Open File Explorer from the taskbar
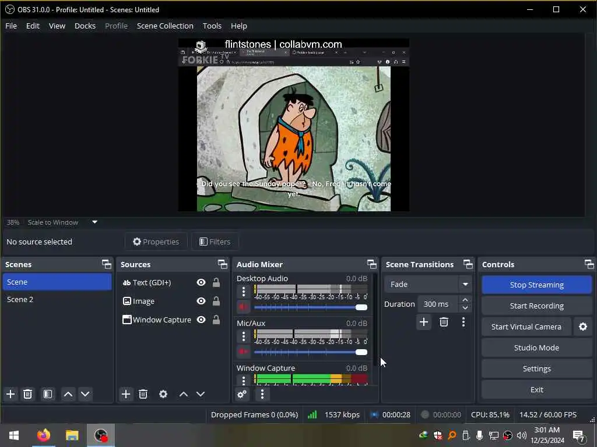Image resolution: width=597 pixels, height=447 pixels. tap(72, 435)
